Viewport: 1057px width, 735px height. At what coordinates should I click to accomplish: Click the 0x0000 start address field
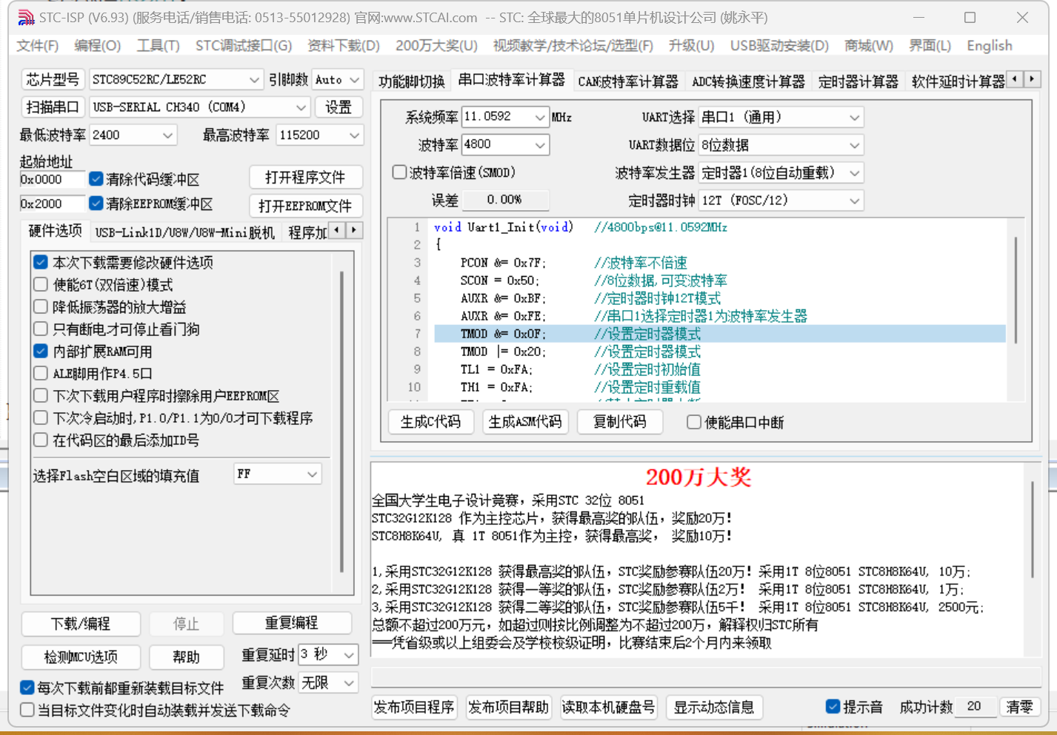(x=52, y=179)
